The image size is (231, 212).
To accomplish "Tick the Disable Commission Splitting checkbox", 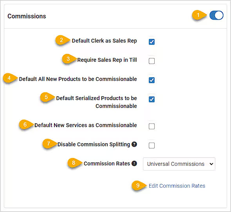I will point(152,146).
